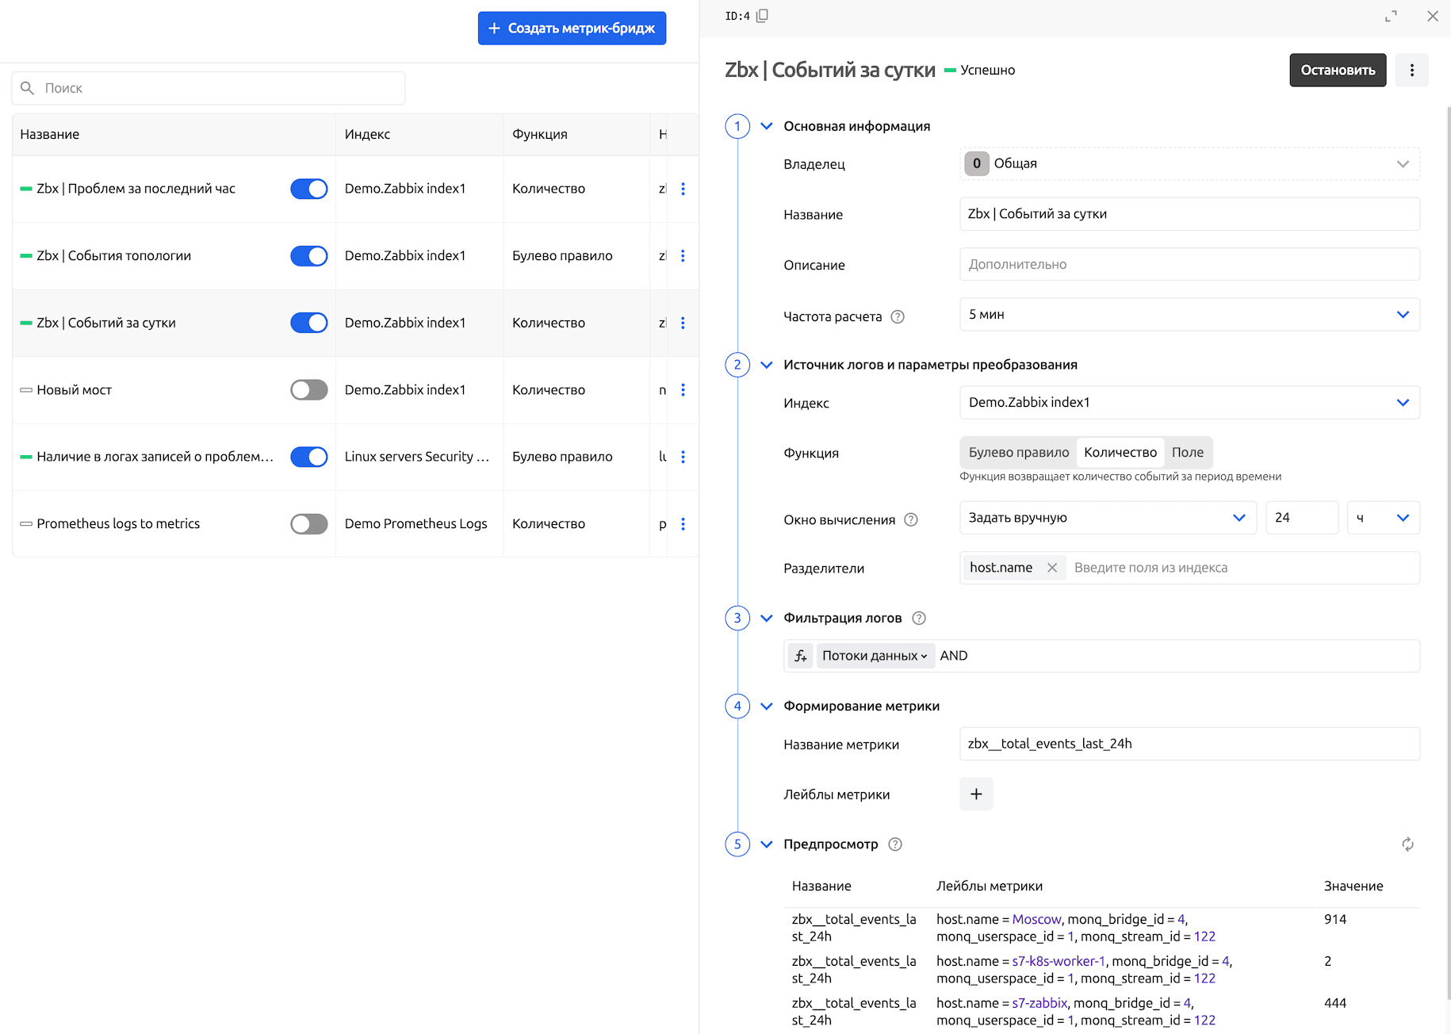Switch function to Поле
Image resolution: width=1451 pixels, height=1034 pixels.
(1187, 453)
